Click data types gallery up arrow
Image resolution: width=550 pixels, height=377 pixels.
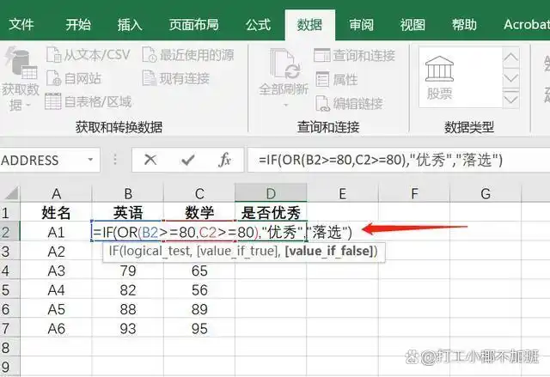click(511, 57)
